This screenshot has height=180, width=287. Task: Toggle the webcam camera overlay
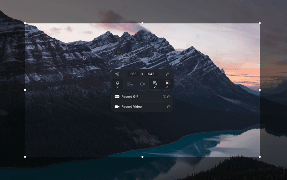(x=142, y=84)
